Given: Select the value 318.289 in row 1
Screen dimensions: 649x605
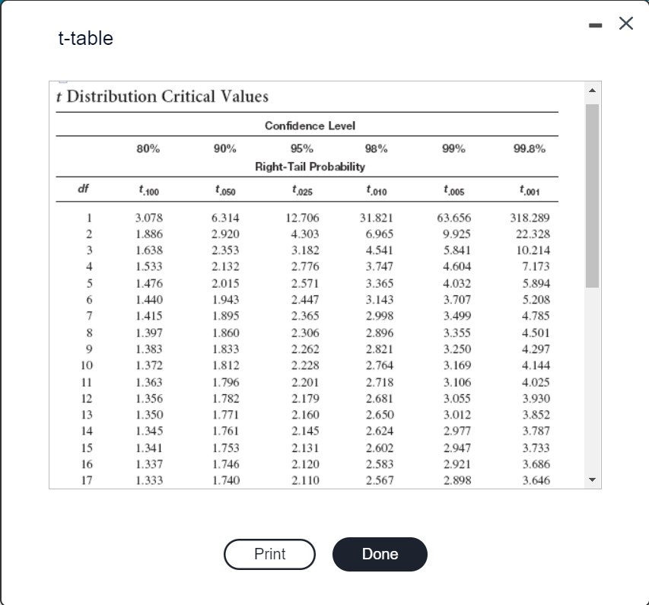Looking at the screenshot, I should (530, 218).
